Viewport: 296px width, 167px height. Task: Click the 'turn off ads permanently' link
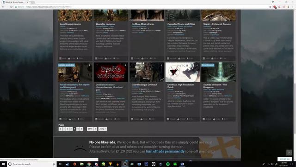tap(165, 151)
